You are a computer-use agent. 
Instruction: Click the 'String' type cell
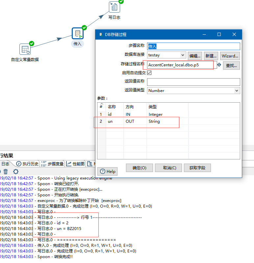pos(167,121)
